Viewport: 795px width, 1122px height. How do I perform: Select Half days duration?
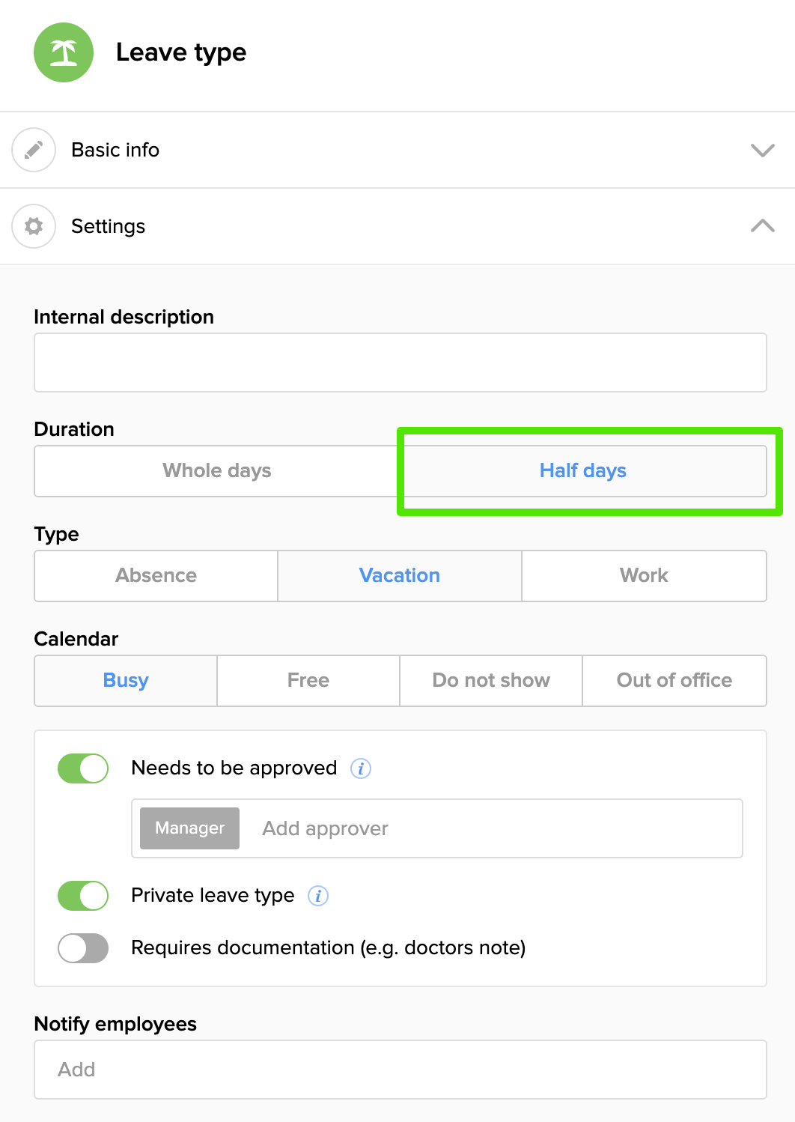tap(582, 471)
